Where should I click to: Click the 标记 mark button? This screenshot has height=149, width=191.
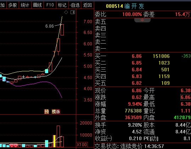point(62,5)
